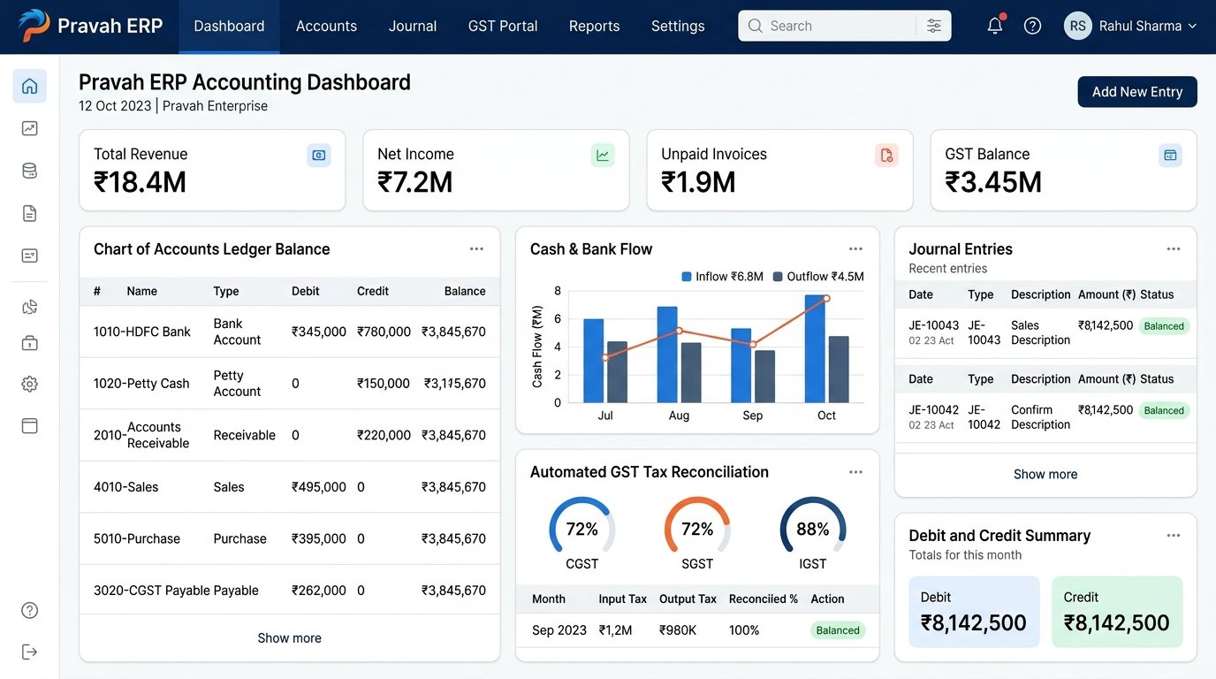
Task: Click the GST Balance card icon
Action: (x=1170, y=156)
